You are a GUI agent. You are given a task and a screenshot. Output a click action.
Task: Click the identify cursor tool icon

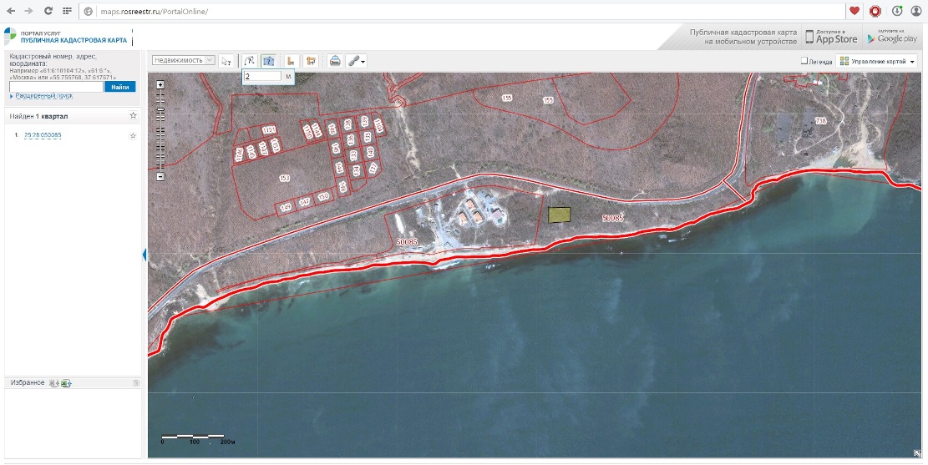point(226,61)
